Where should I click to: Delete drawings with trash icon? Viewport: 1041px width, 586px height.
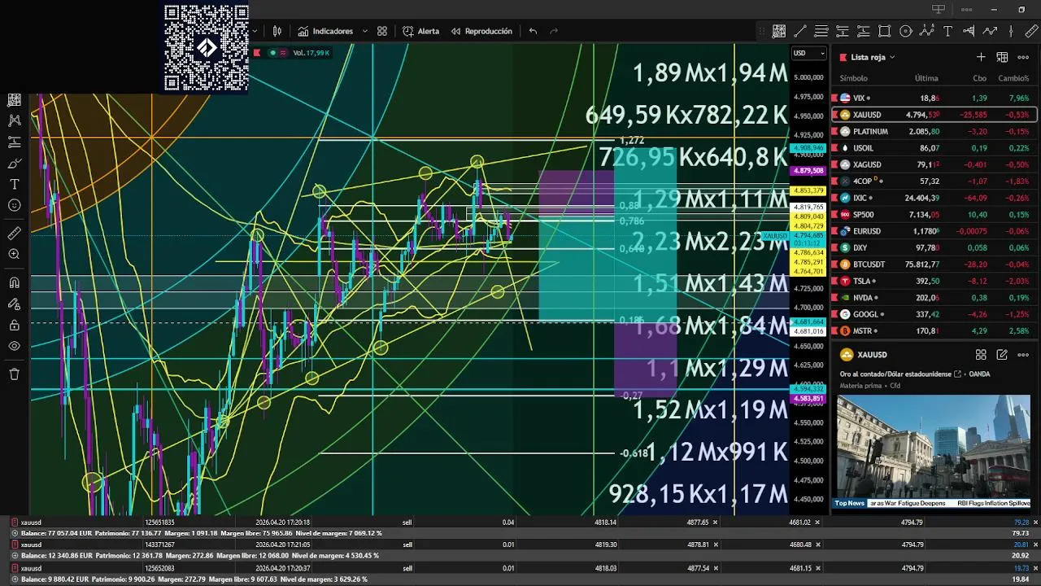14,374
